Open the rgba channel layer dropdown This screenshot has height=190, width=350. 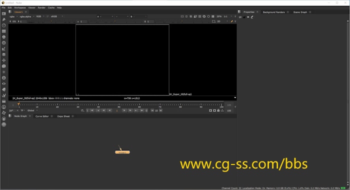tap(13, 16)
